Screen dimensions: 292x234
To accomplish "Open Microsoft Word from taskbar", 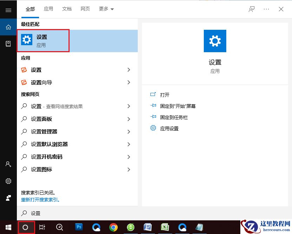I will [x=148, y=227].
